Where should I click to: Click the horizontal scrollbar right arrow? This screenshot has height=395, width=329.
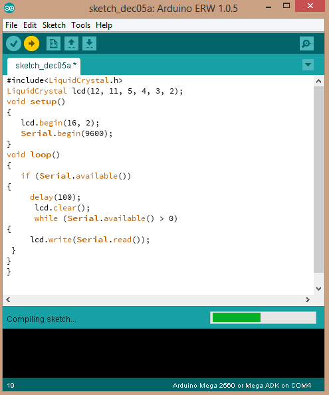point(307,299)
